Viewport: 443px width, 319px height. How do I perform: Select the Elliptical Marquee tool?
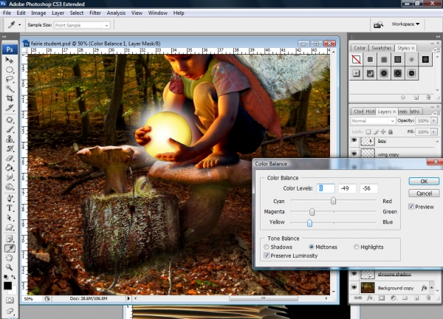(x=10, y=70)
